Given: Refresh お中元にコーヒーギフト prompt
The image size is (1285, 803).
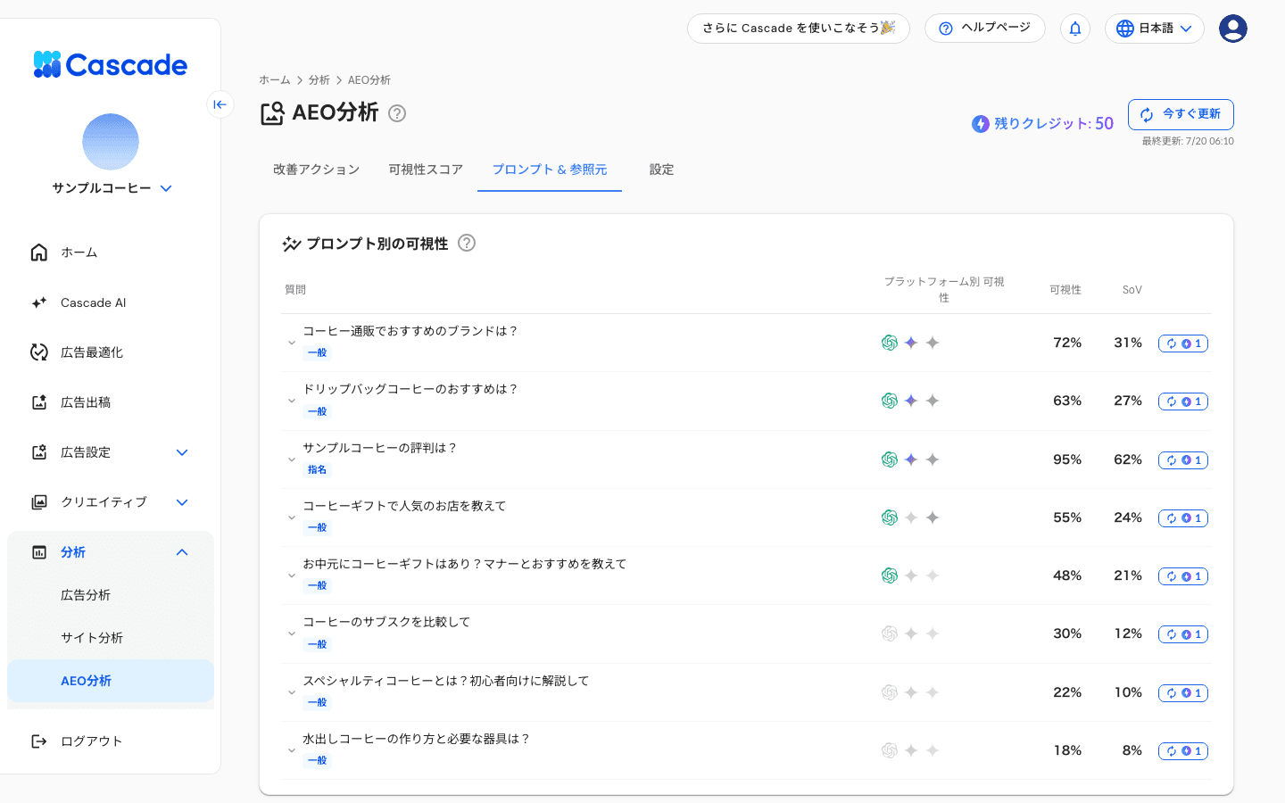Looking at the screenshot, I should pyautogui.click(x=1183, y=576).
